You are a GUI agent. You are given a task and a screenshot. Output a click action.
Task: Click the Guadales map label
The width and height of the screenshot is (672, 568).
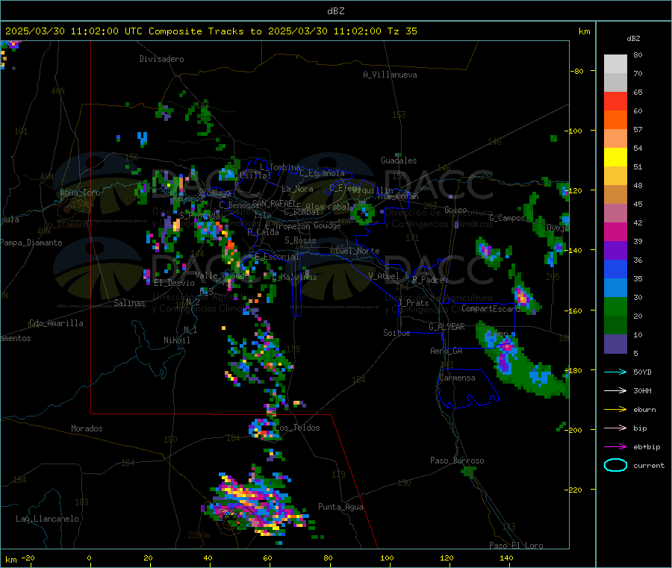[x=399, y=160]
